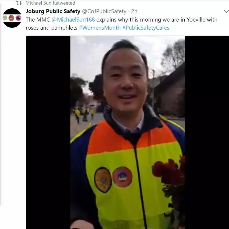The width and height of the screenshot is (229, 229).
Task: Expand the tweet options chevron menu
Action: pyautogui.click(x=226, y=11)
